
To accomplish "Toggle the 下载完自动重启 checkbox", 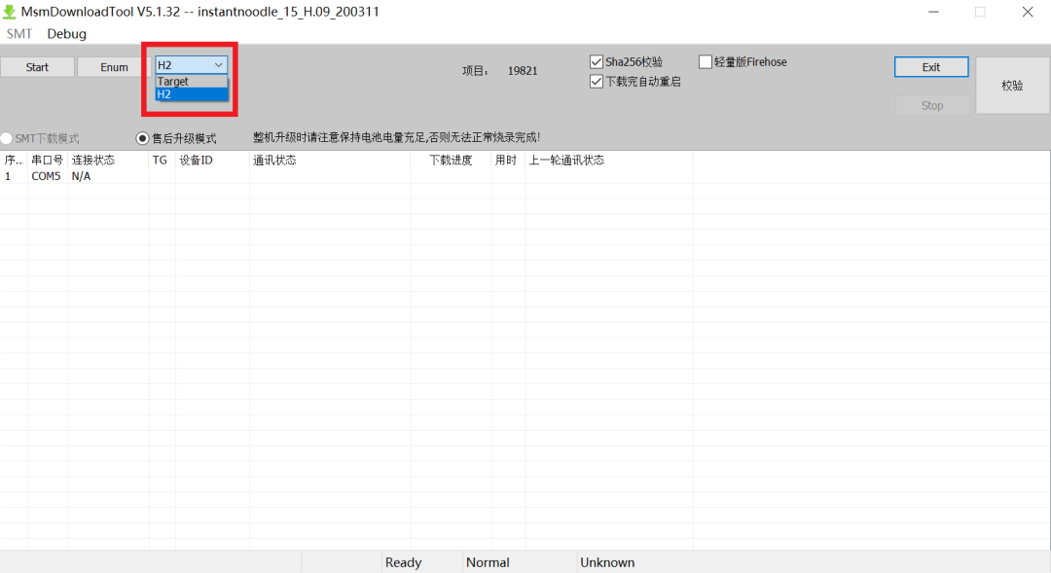I will click(596, 82).
